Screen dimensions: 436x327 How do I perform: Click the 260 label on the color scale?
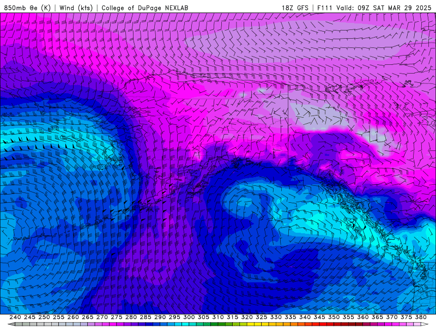(x=73, y=317)
